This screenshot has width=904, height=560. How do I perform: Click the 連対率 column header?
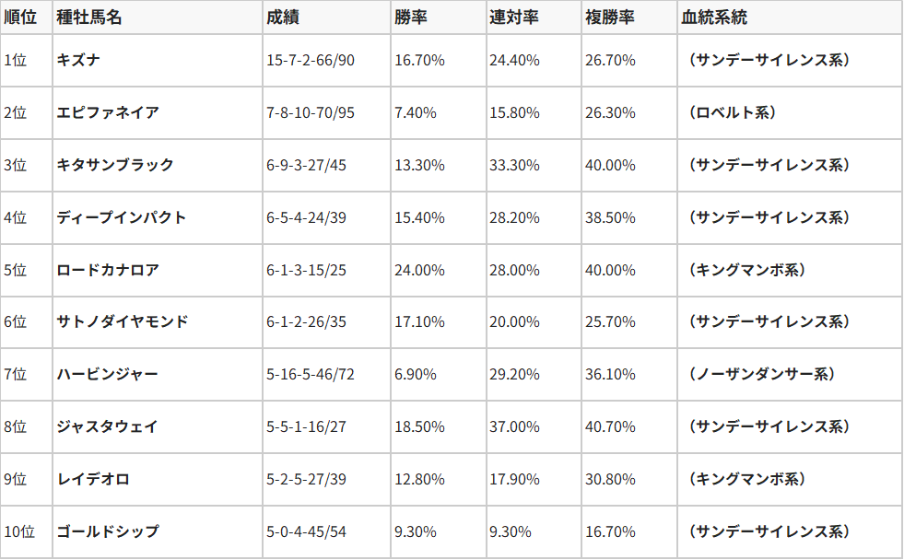[x=512, y=17]
